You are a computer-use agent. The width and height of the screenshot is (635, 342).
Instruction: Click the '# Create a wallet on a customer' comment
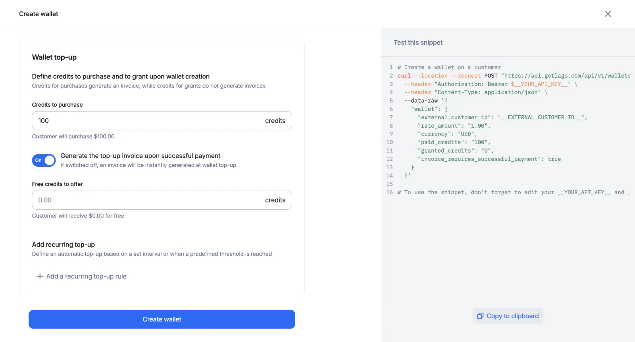[449, 67]
